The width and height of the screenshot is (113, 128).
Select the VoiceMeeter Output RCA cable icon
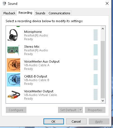[x=14, y=95]
